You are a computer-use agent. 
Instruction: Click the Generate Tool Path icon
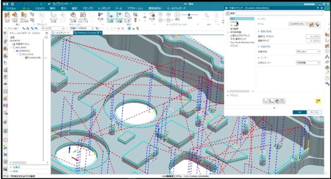[x=53, y=15]
